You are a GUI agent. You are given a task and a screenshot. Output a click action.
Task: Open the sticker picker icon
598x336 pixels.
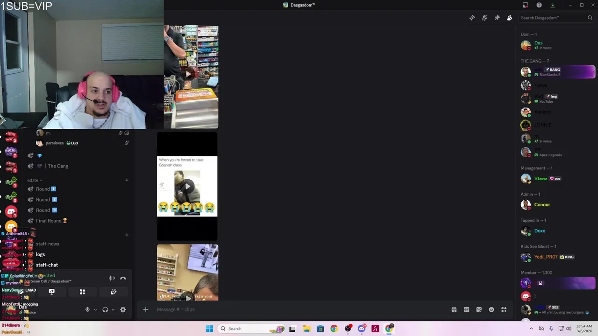point(479,309)
